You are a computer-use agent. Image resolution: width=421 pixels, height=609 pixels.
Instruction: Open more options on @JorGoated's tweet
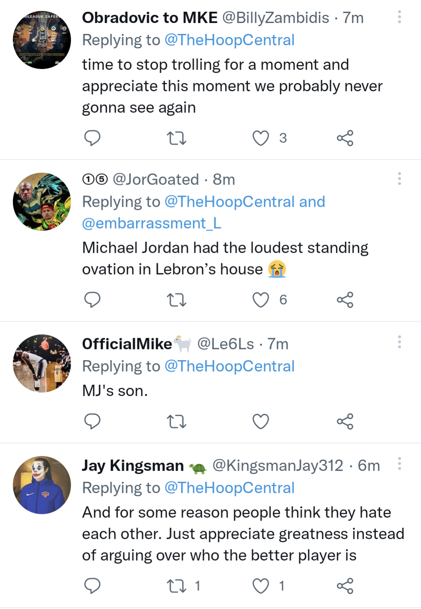pos(399,179)
